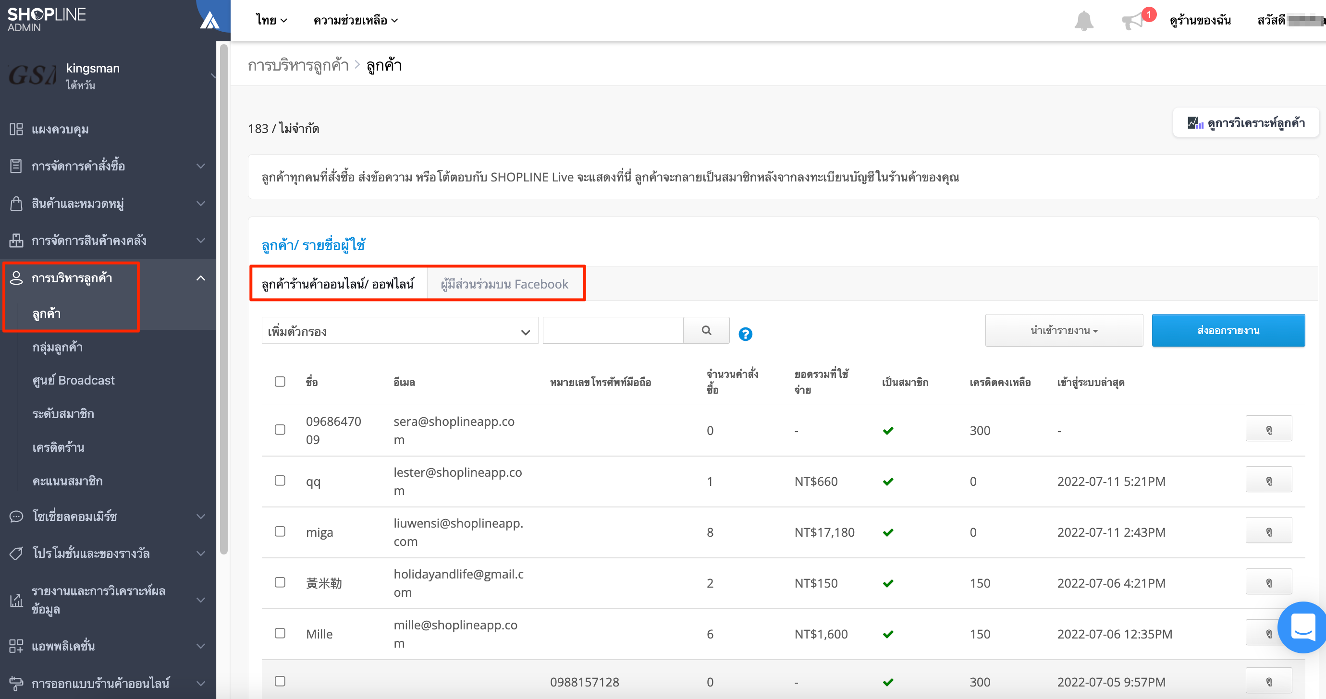The width and height of the screenshot is (1326, 699).
Task: Expand โปรโมชั่นและของรางวัล sidebar menu
Action: point(201,554)
